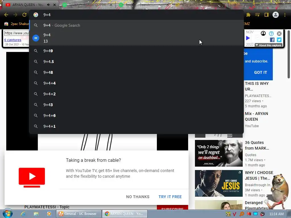Open the 6 captures link
The width and height of the screenshot is (291, 218).
[13, 40]
